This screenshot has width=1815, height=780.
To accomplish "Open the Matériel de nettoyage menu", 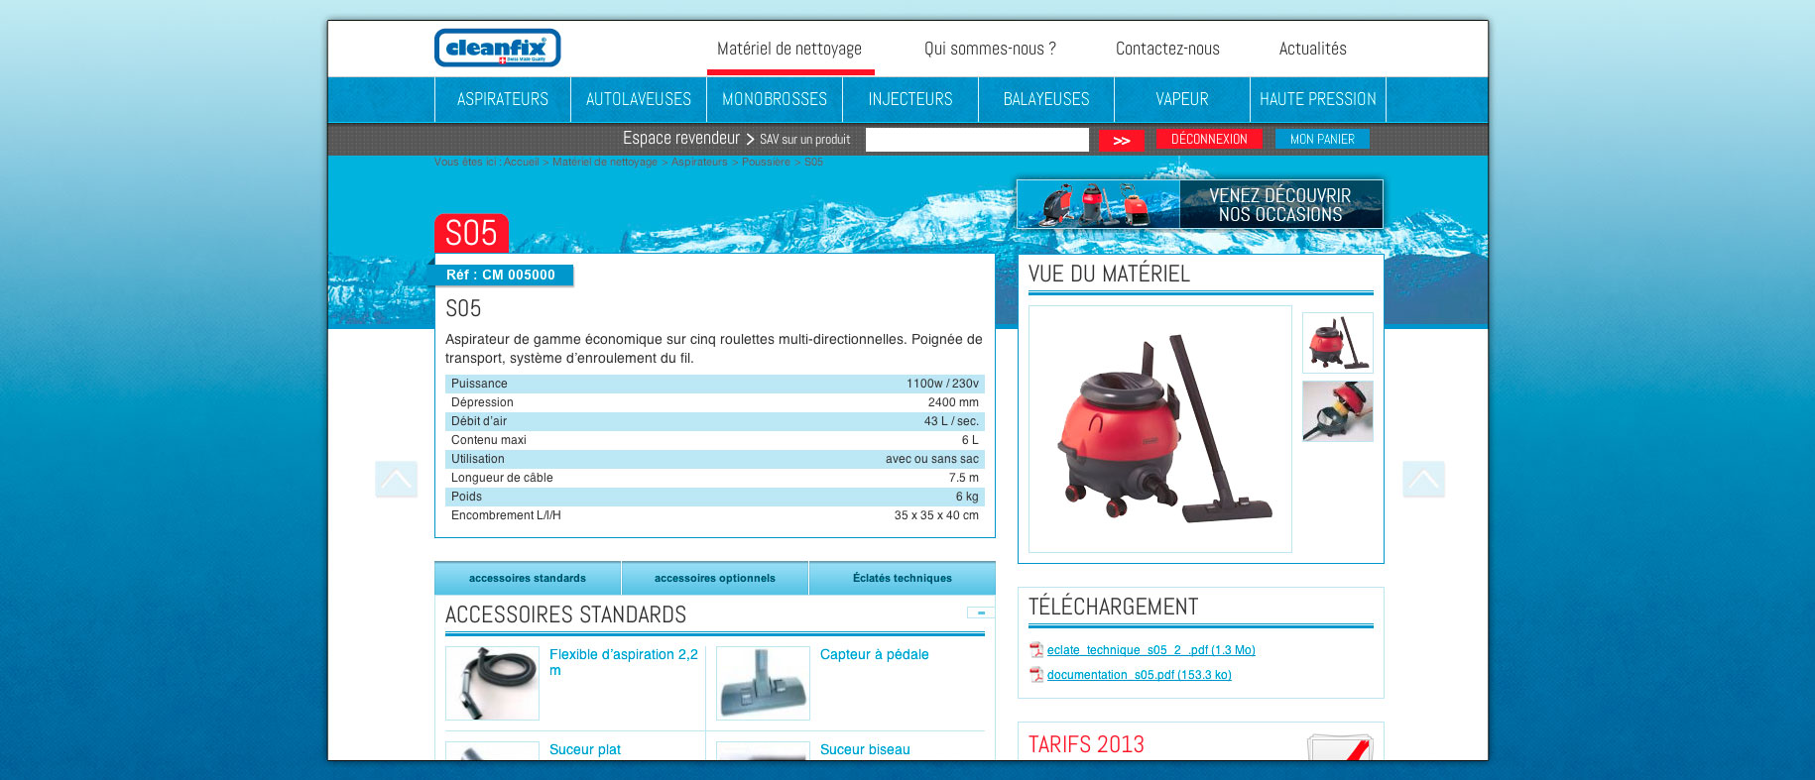I will [x=789, y=49].
